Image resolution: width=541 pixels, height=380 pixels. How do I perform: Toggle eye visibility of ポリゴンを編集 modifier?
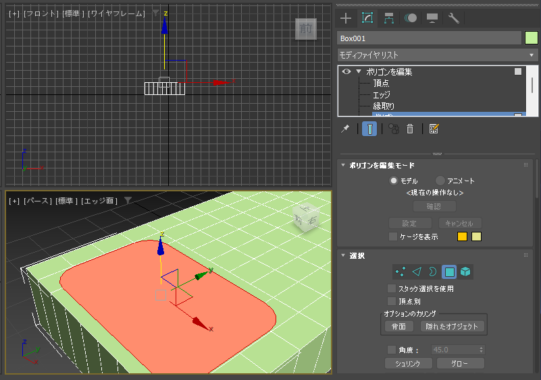[346, 71]
